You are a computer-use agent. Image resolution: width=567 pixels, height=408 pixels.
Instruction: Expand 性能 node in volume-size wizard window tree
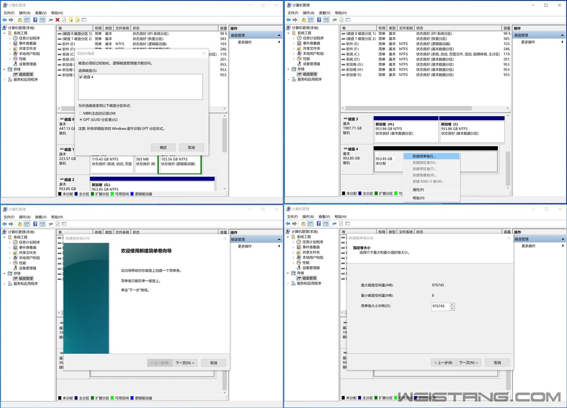(x=293, y=262)
